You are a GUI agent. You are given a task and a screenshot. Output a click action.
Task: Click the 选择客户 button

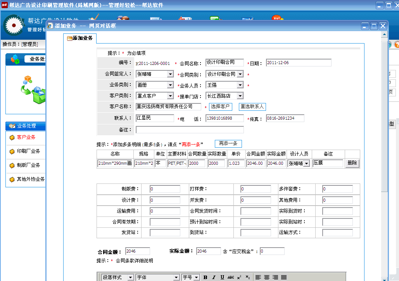(x=220, y=106)
